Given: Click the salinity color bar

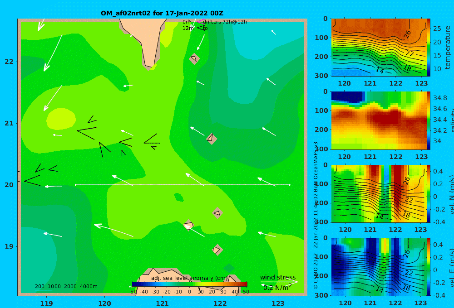Looking at the screenshot, I should [429, 120].
